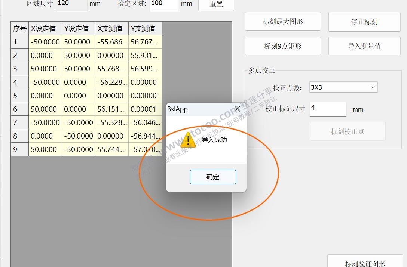The width and height of the screenshot is (407, 267).
Task: Click the 标刻最大图形 button
Action: 282,21
